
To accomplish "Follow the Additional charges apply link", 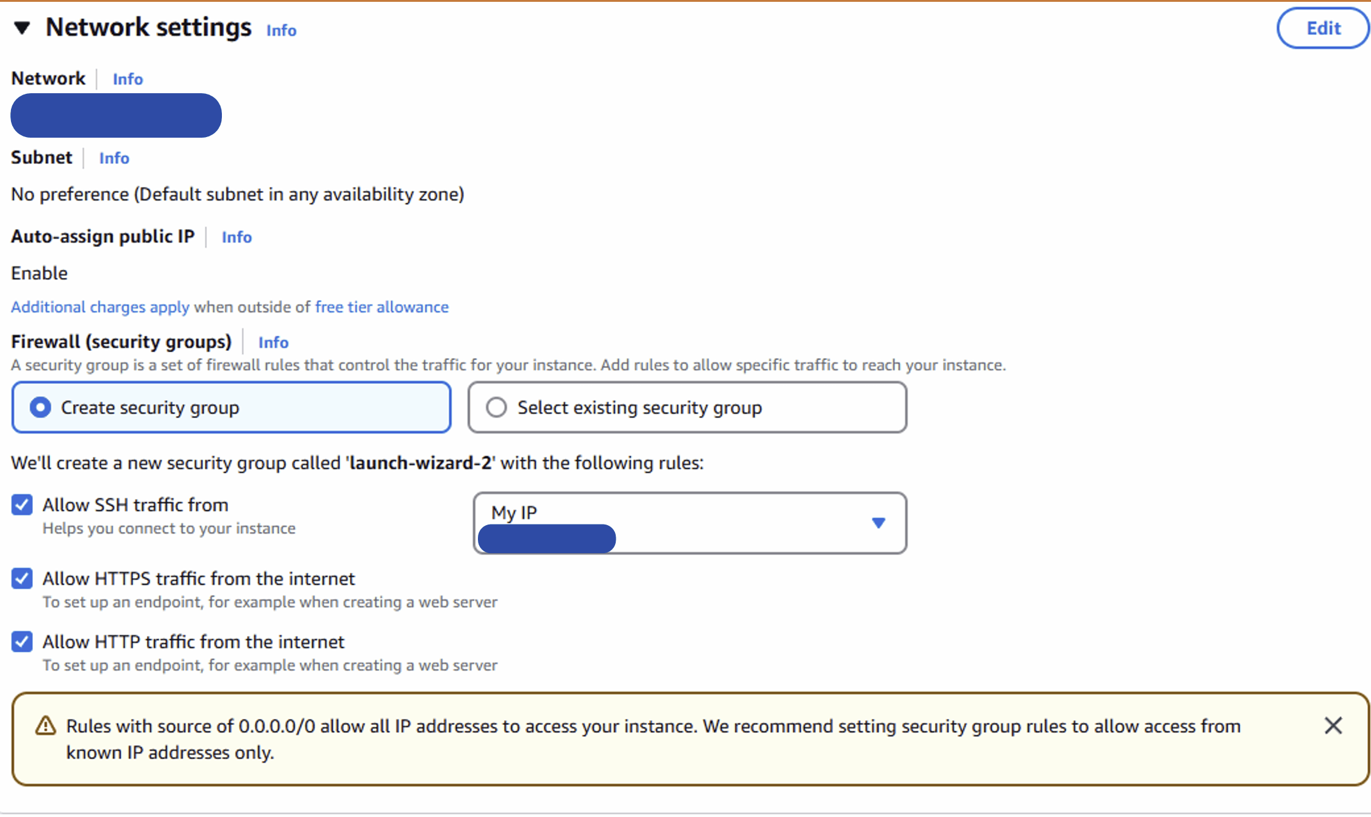I will [x=100, y=307].
